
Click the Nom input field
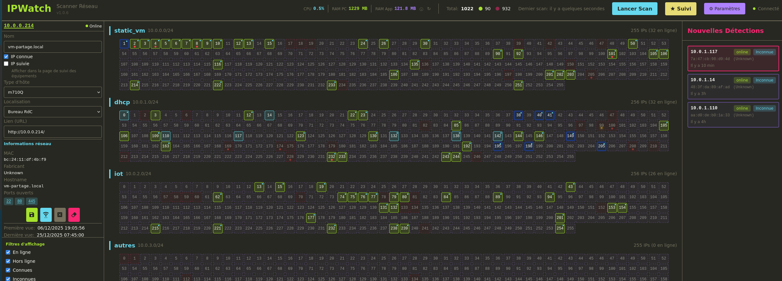(x=53, y=47)
